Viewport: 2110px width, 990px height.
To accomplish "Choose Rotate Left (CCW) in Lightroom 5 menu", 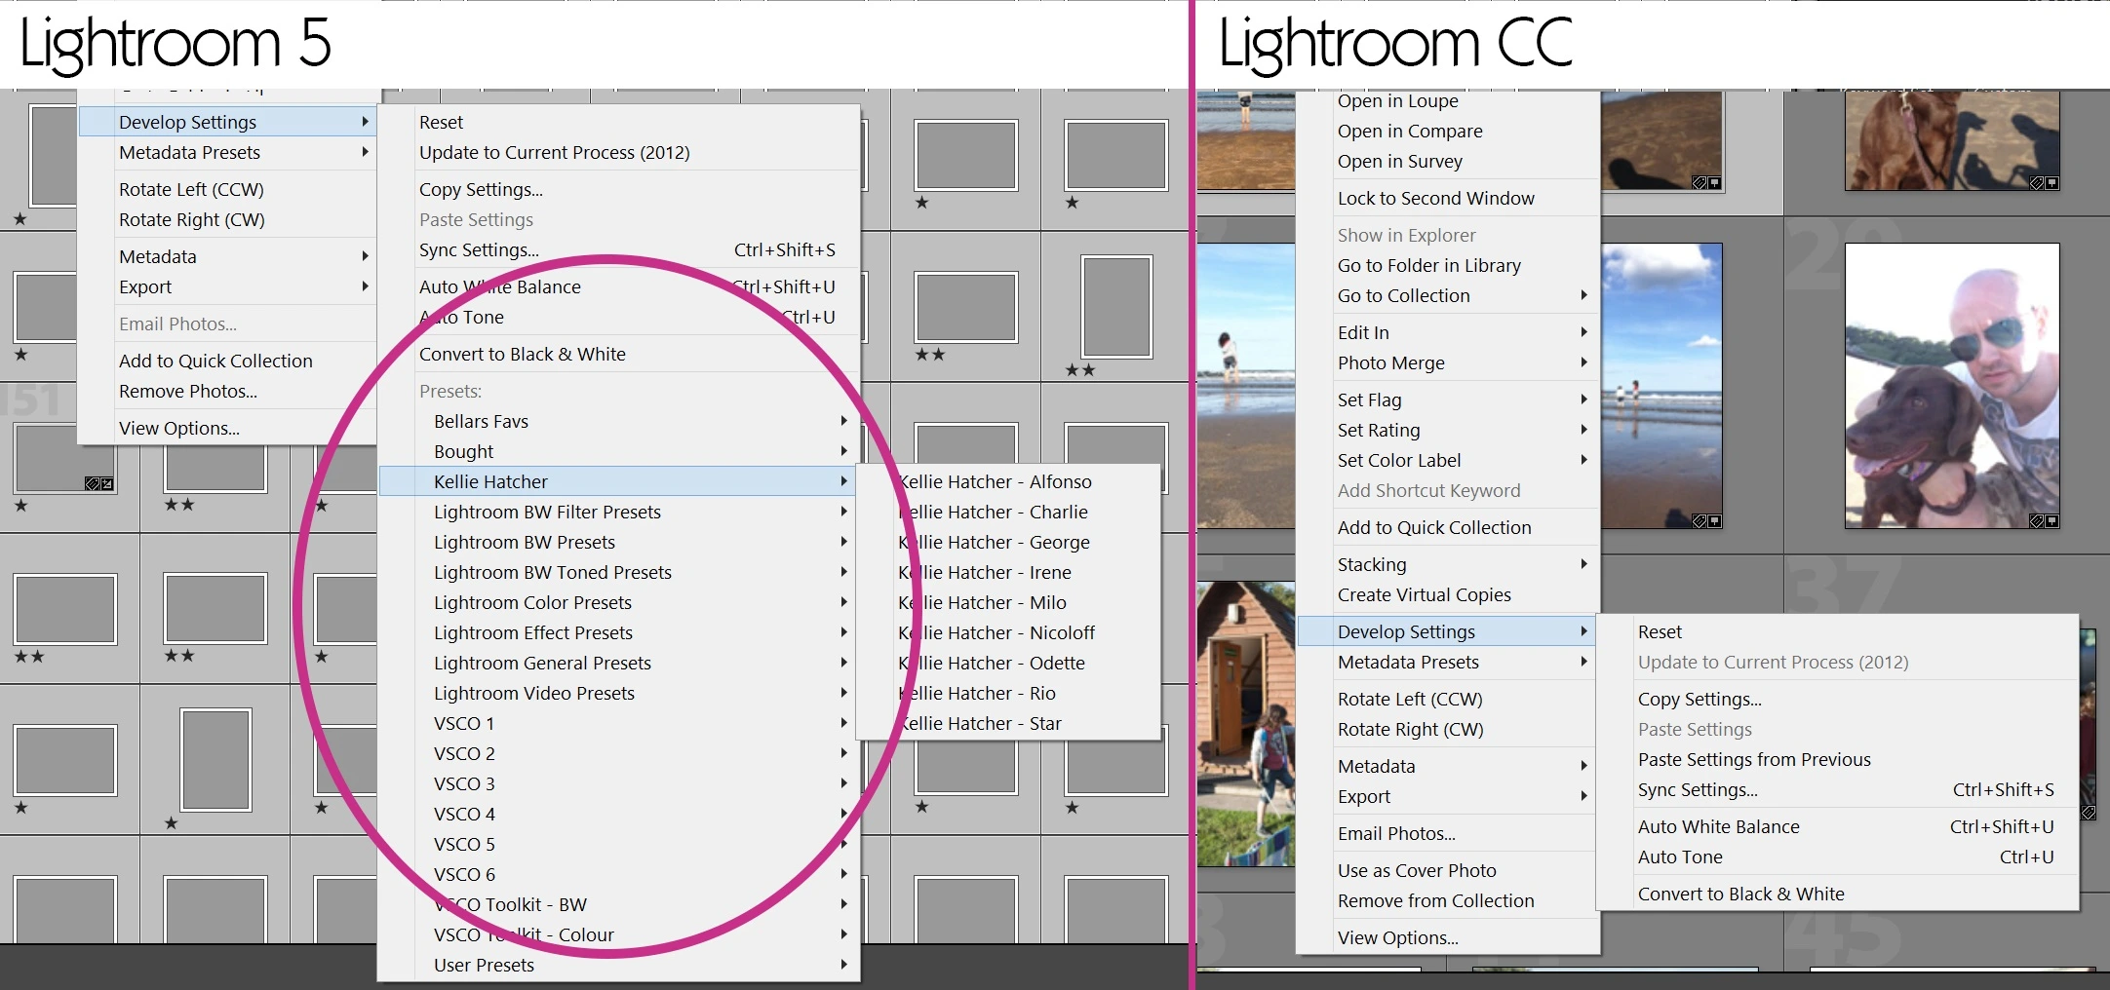I will click(226, 189).
